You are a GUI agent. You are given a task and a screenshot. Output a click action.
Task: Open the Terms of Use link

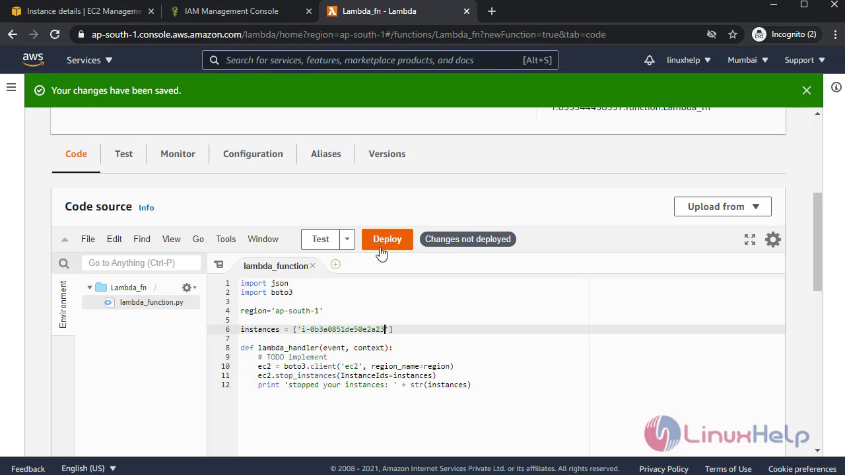click(x=728, y=469)
